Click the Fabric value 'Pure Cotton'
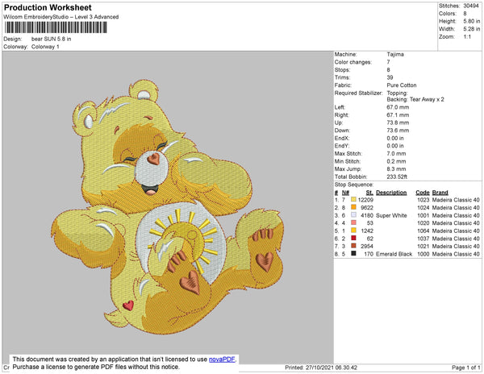The width and height of the screenshot is (484, 374). (402, 85)
